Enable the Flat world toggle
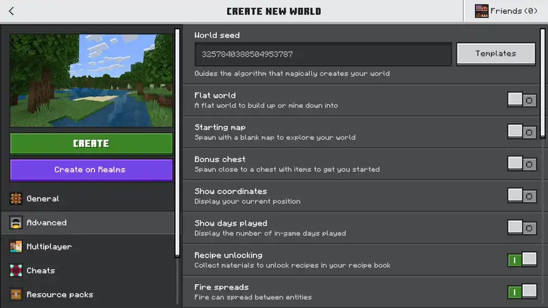The width and height of the screenshot is (548, 308). [x=522, y=100]
